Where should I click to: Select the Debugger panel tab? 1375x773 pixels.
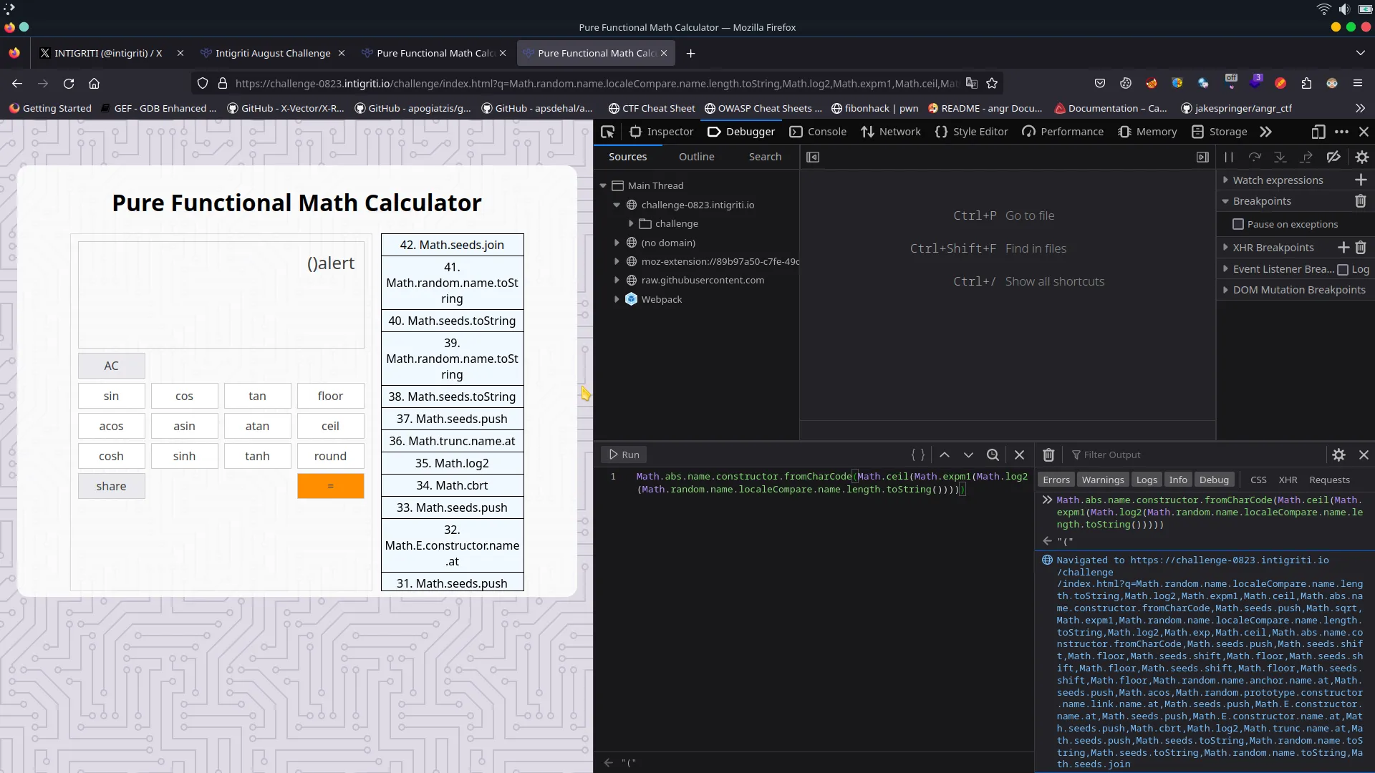pos(751,131)
